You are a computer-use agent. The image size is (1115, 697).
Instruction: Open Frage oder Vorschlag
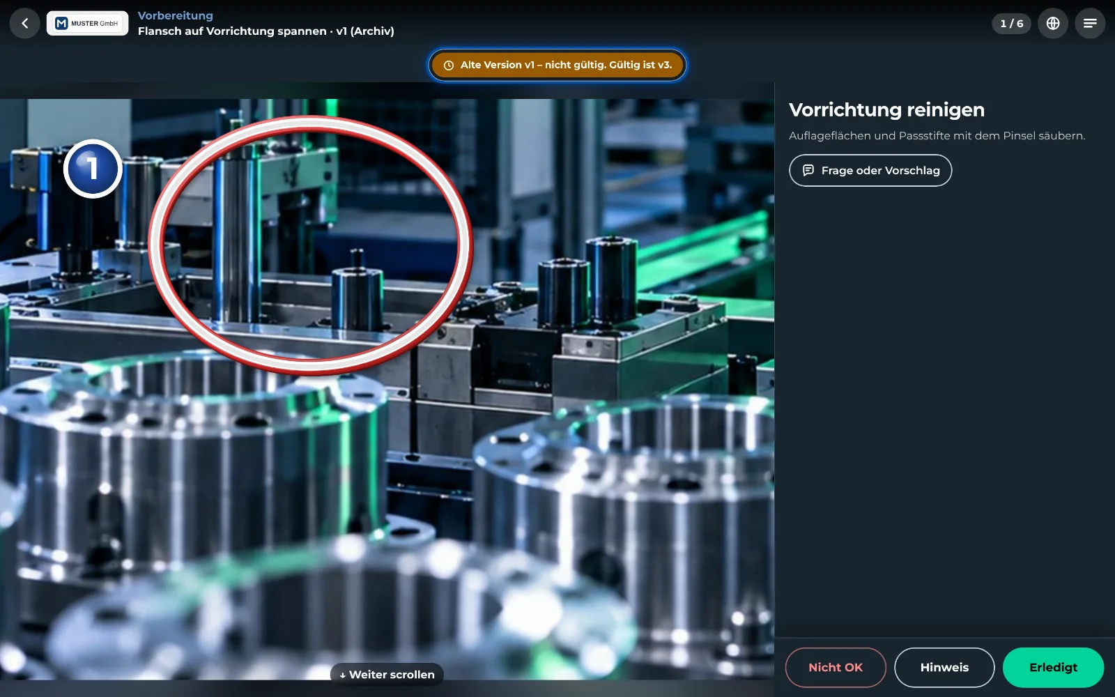point(870,171)
